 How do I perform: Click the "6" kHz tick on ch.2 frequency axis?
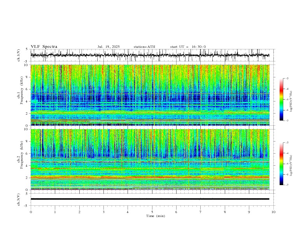click(x=27, y=154)
